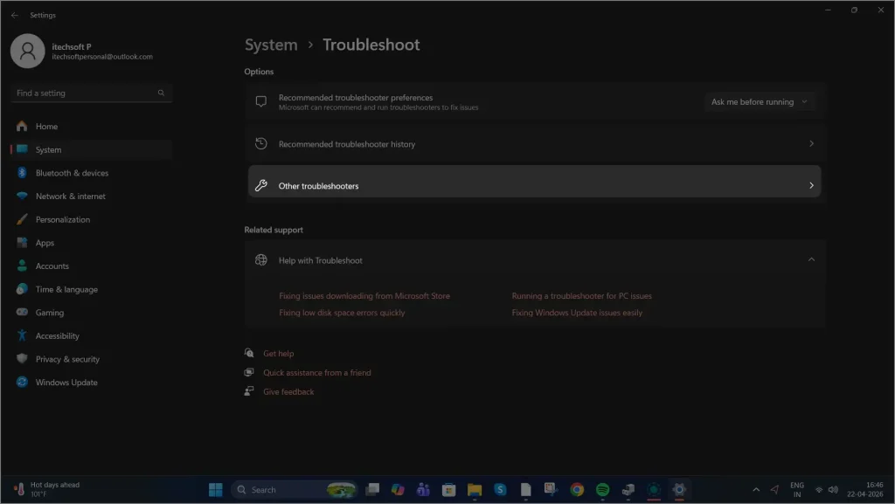Collapse the Help with Troubleshoot section
Screen dimensions: 895x504
811,259
